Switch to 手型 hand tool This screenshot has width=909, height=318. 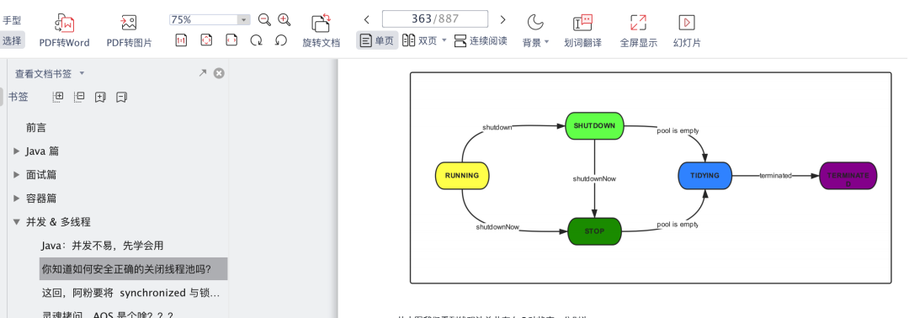point(12,20)
